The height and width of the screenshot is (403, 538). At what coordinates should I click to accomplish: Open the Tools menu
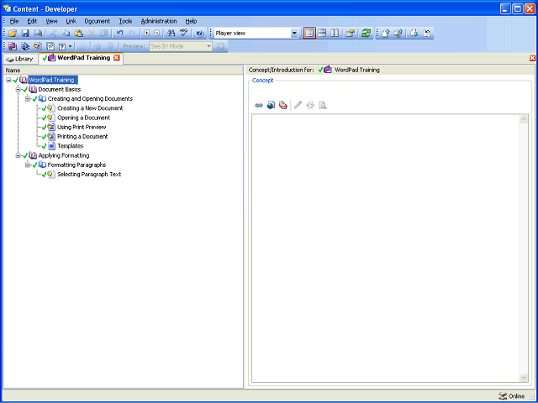[125, 21]
